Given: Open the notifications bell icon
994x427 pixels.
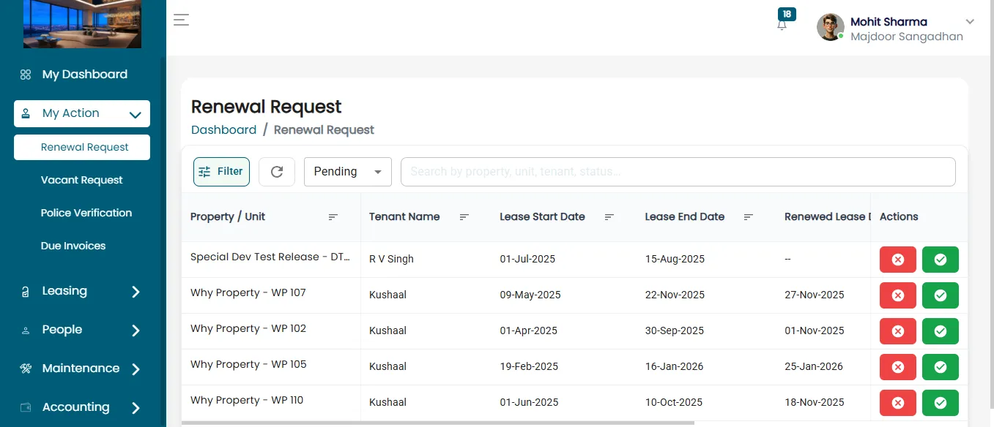Looking at the screenshot, I should 782,24.
